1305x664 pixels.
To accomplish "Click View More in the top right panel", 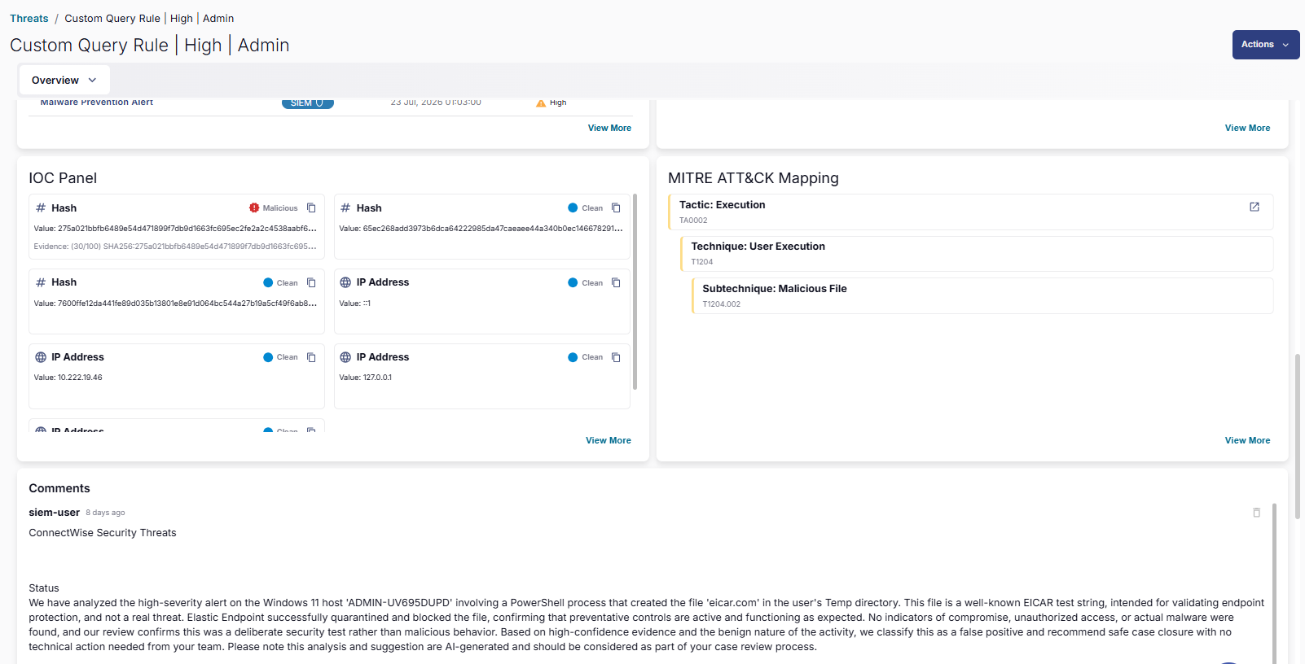I will click(x=1247, y=128).
